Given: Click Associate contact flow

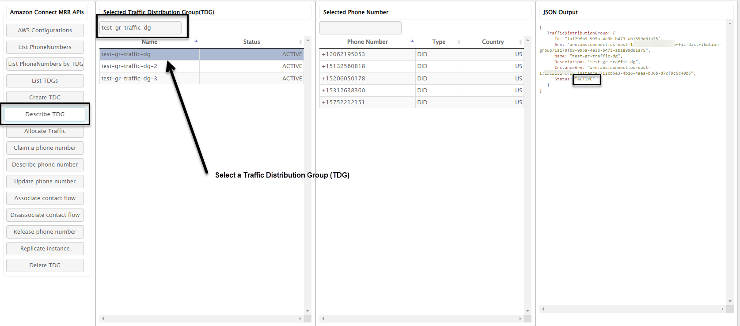Looking at the screenshot, I should 45,198.
